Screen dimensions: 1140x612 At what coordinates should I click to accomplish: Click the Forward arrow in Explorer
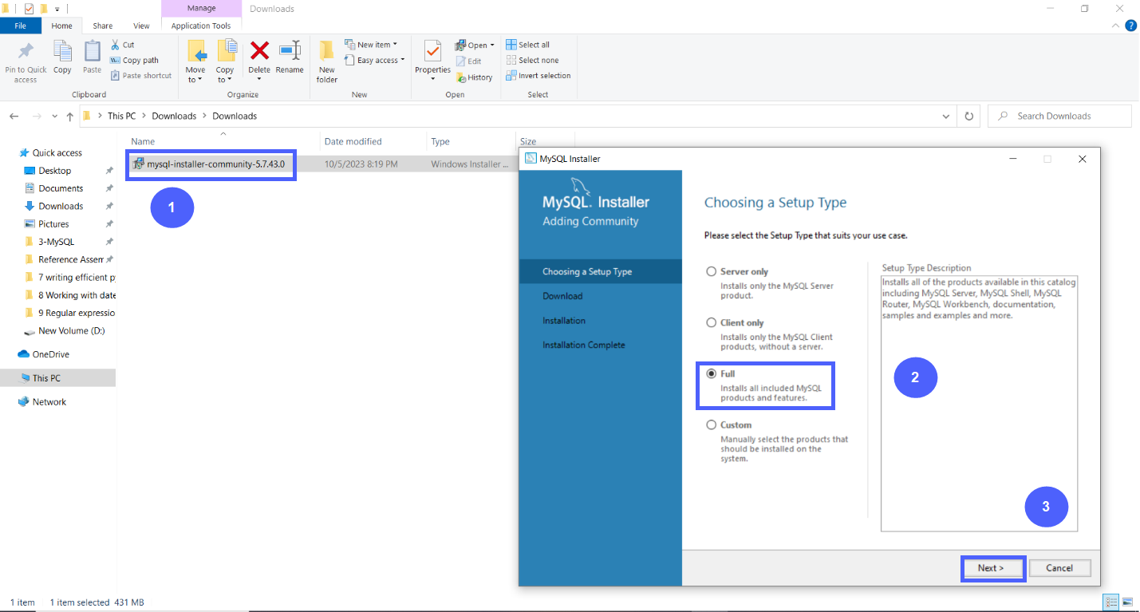point(36,116)
